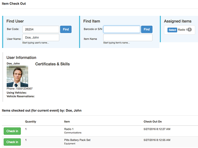The image size is (198, 148).
Task: Click the Vehicle Reservations label
Action: (x=20, y=96)
